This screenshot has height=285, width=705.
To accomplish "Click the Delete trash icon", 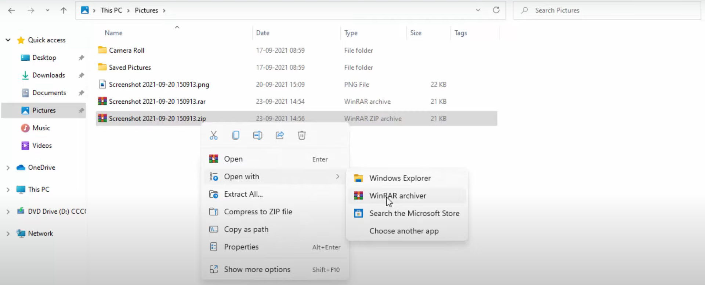I will [301, 135].
